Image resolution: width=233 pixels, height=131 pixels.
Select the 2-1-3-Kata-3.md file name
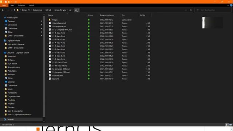58,40
